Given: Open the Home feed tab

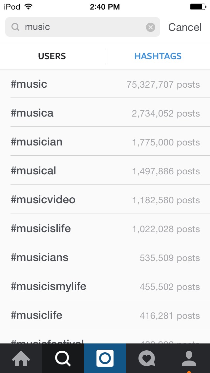Looking at the screenshot, I should [21, 358].
